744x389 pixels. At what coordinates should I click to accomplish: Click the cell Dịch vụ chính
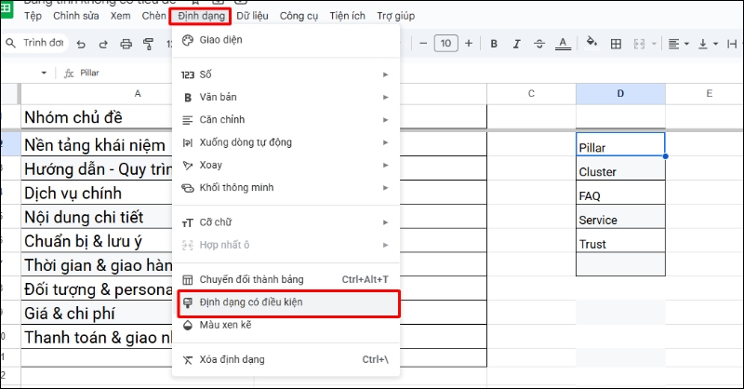[x=97, y=193]
